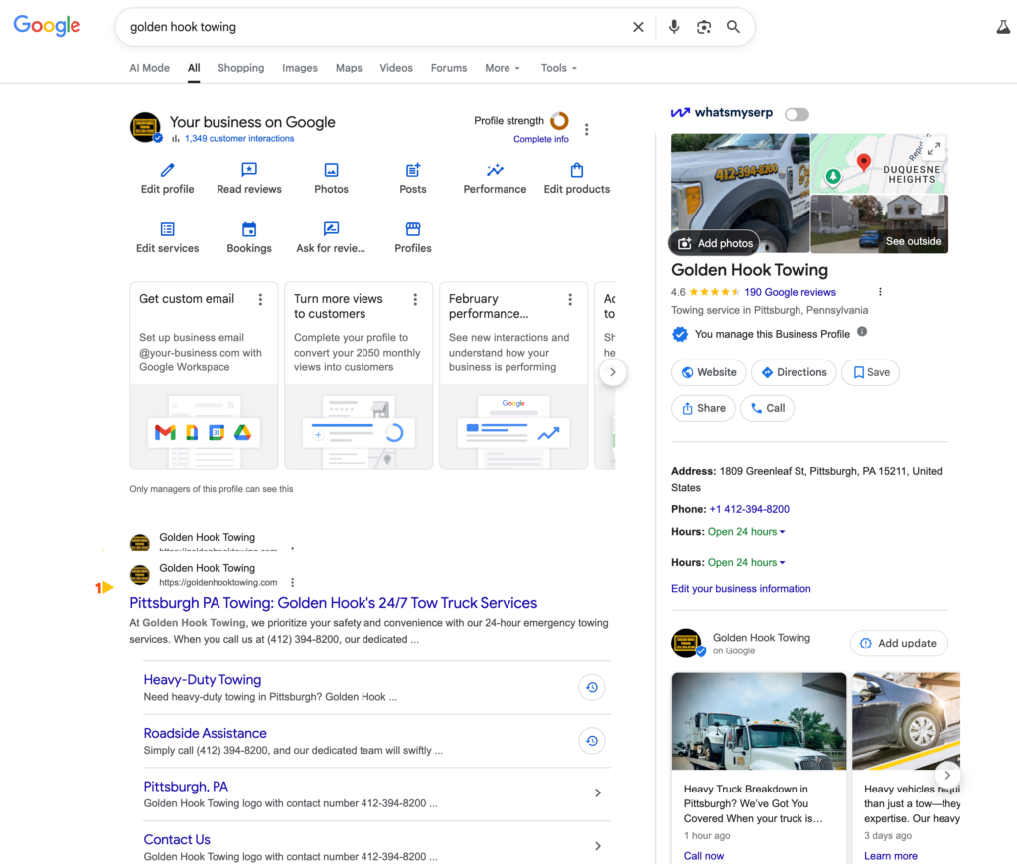Open Read reviews icon
Image resolution: width=1017 pixels, height=864 pixels.
pos(249,171)
